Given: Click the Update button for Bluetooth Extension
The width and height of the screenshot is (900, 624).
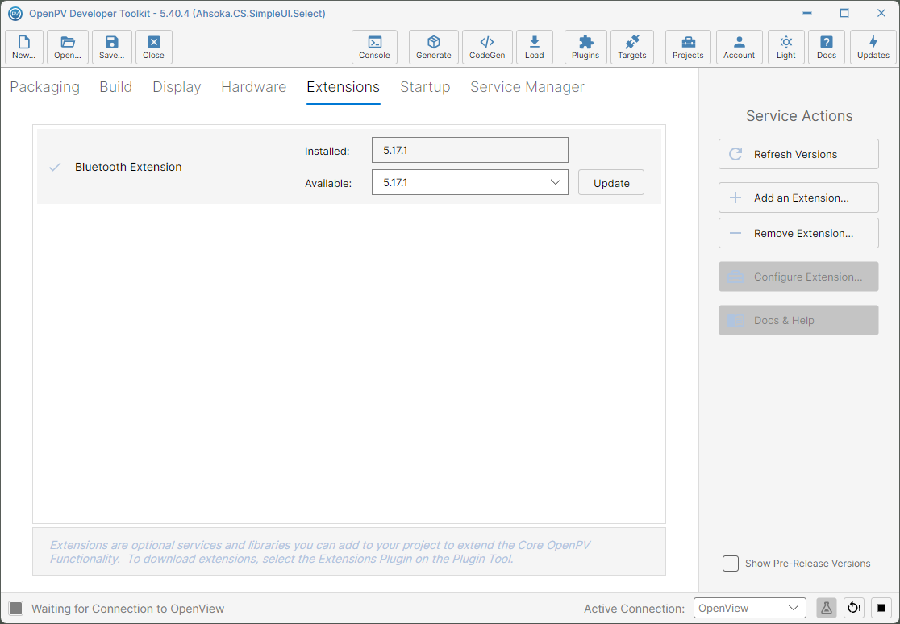Looking at the screenshot, I should click(x=611, y=183).
